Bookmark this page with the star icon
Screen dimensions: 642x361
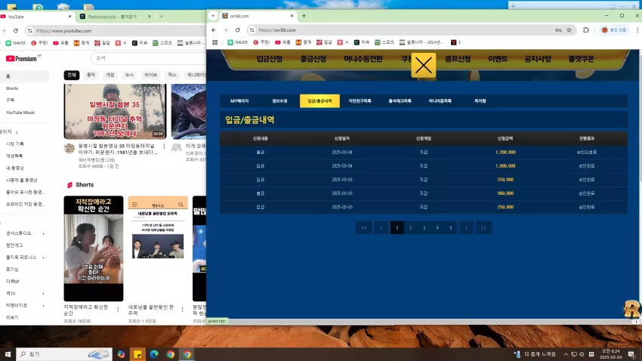[569, 30]
